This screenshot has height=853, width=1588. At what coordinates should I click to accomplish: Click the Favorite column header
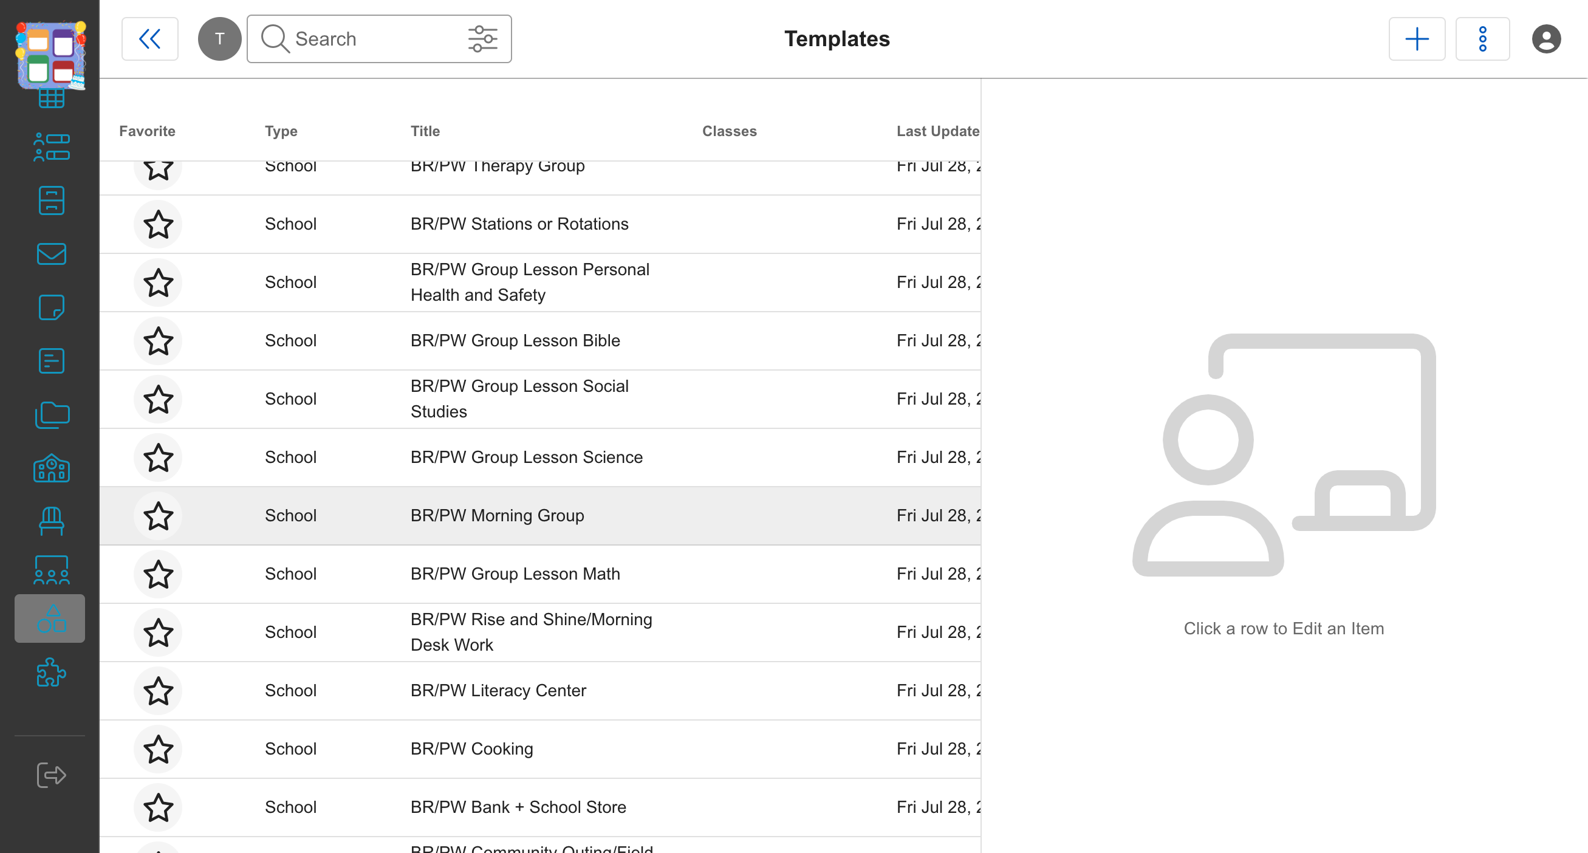click(148, 131)
